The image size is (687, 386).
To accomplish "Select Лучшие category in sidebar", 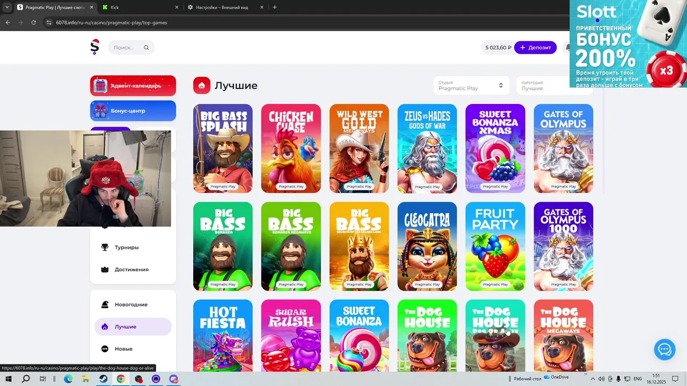I will click(x=133, y=326).
